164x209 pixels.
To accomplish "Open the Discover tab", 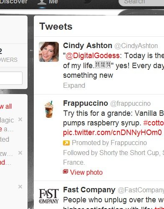I will tap(14, 2).
